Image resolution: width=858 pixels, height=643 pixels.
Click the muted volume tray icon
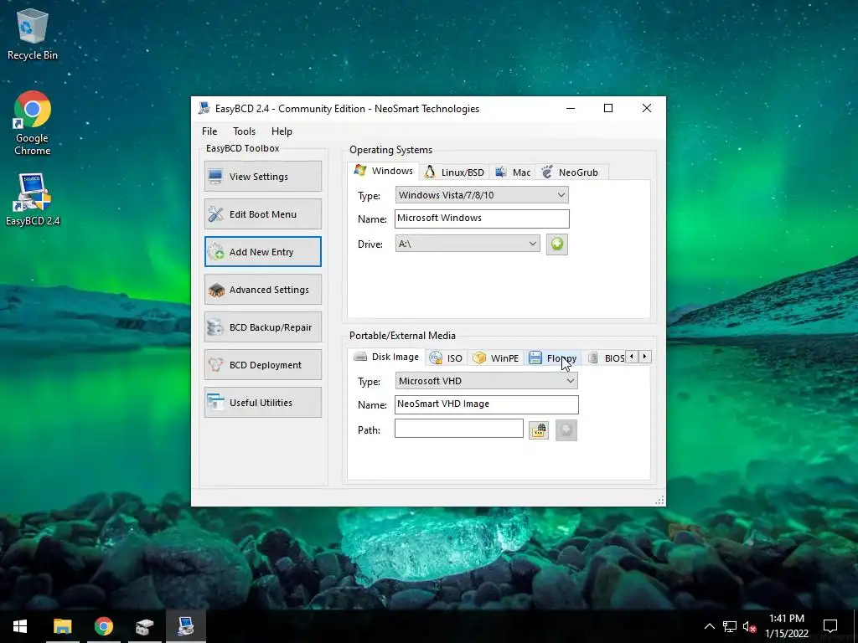point(749,626)
